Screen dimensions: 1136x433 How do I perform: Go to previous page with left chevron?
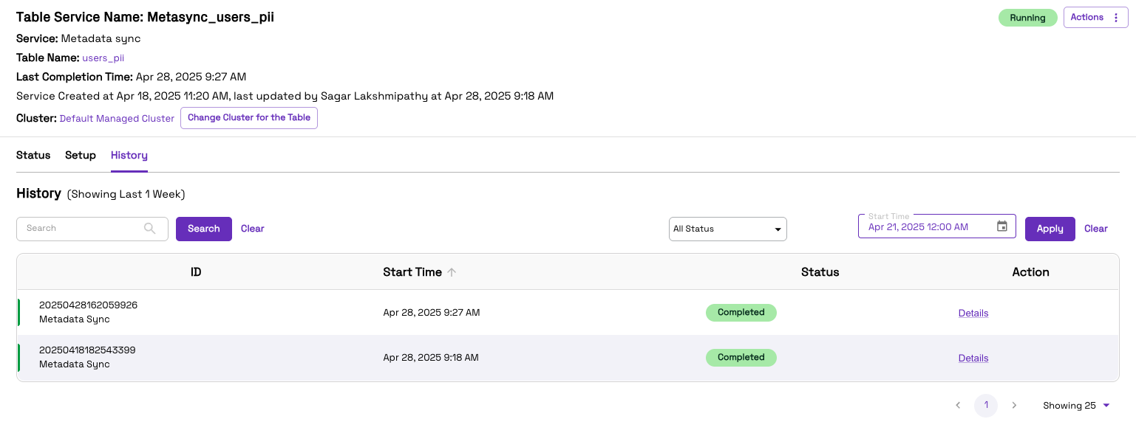tap(958, 405)
